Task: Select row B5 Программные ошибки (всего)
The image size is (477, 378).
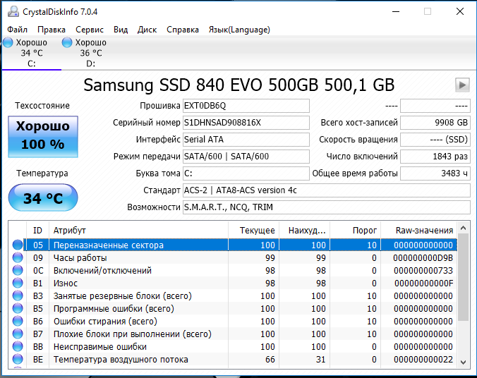Action: (x=233, y=309)
